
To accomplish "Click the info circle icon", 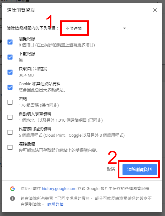I will 12,198.
